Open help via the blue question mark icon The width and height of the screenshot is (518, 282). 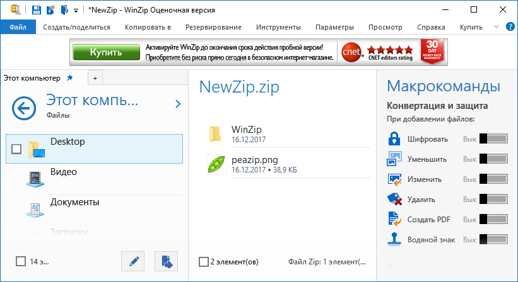[x=510, y=26]
